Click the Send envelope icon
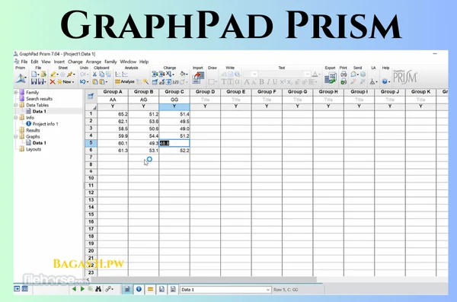 pyautogui.click(x=353, y=75)
